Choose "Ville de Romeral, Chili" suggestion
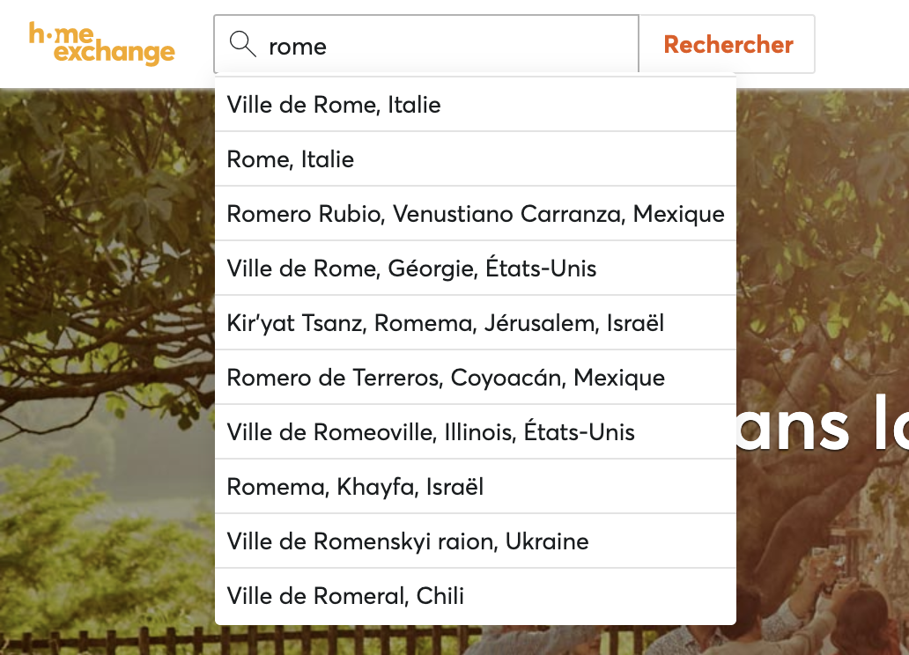This screenshot has width=909, height=655. coord(345,595)
